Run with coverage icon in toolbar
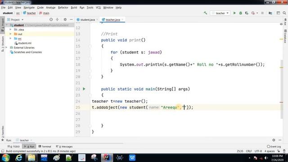288x162 pixels. pos(247,13)
